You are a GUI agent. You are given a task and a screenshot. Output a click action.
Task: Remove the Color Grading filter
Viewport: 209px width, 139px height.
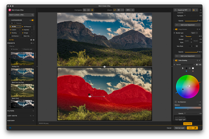pyautogui.click(x=200, y=61)
